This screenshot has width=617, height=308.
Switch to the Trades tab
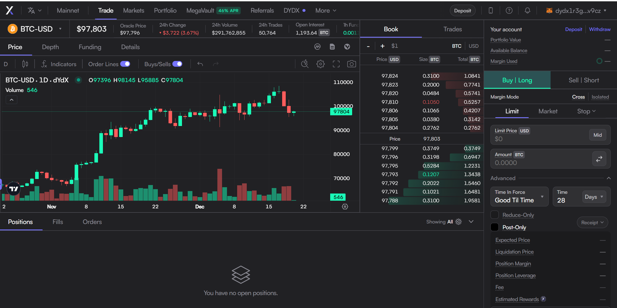pyautogui.click(x=453, y=29)
